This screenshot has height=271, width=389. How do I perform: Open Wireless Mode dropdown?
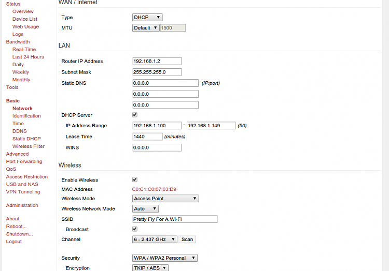pos(165,198)
